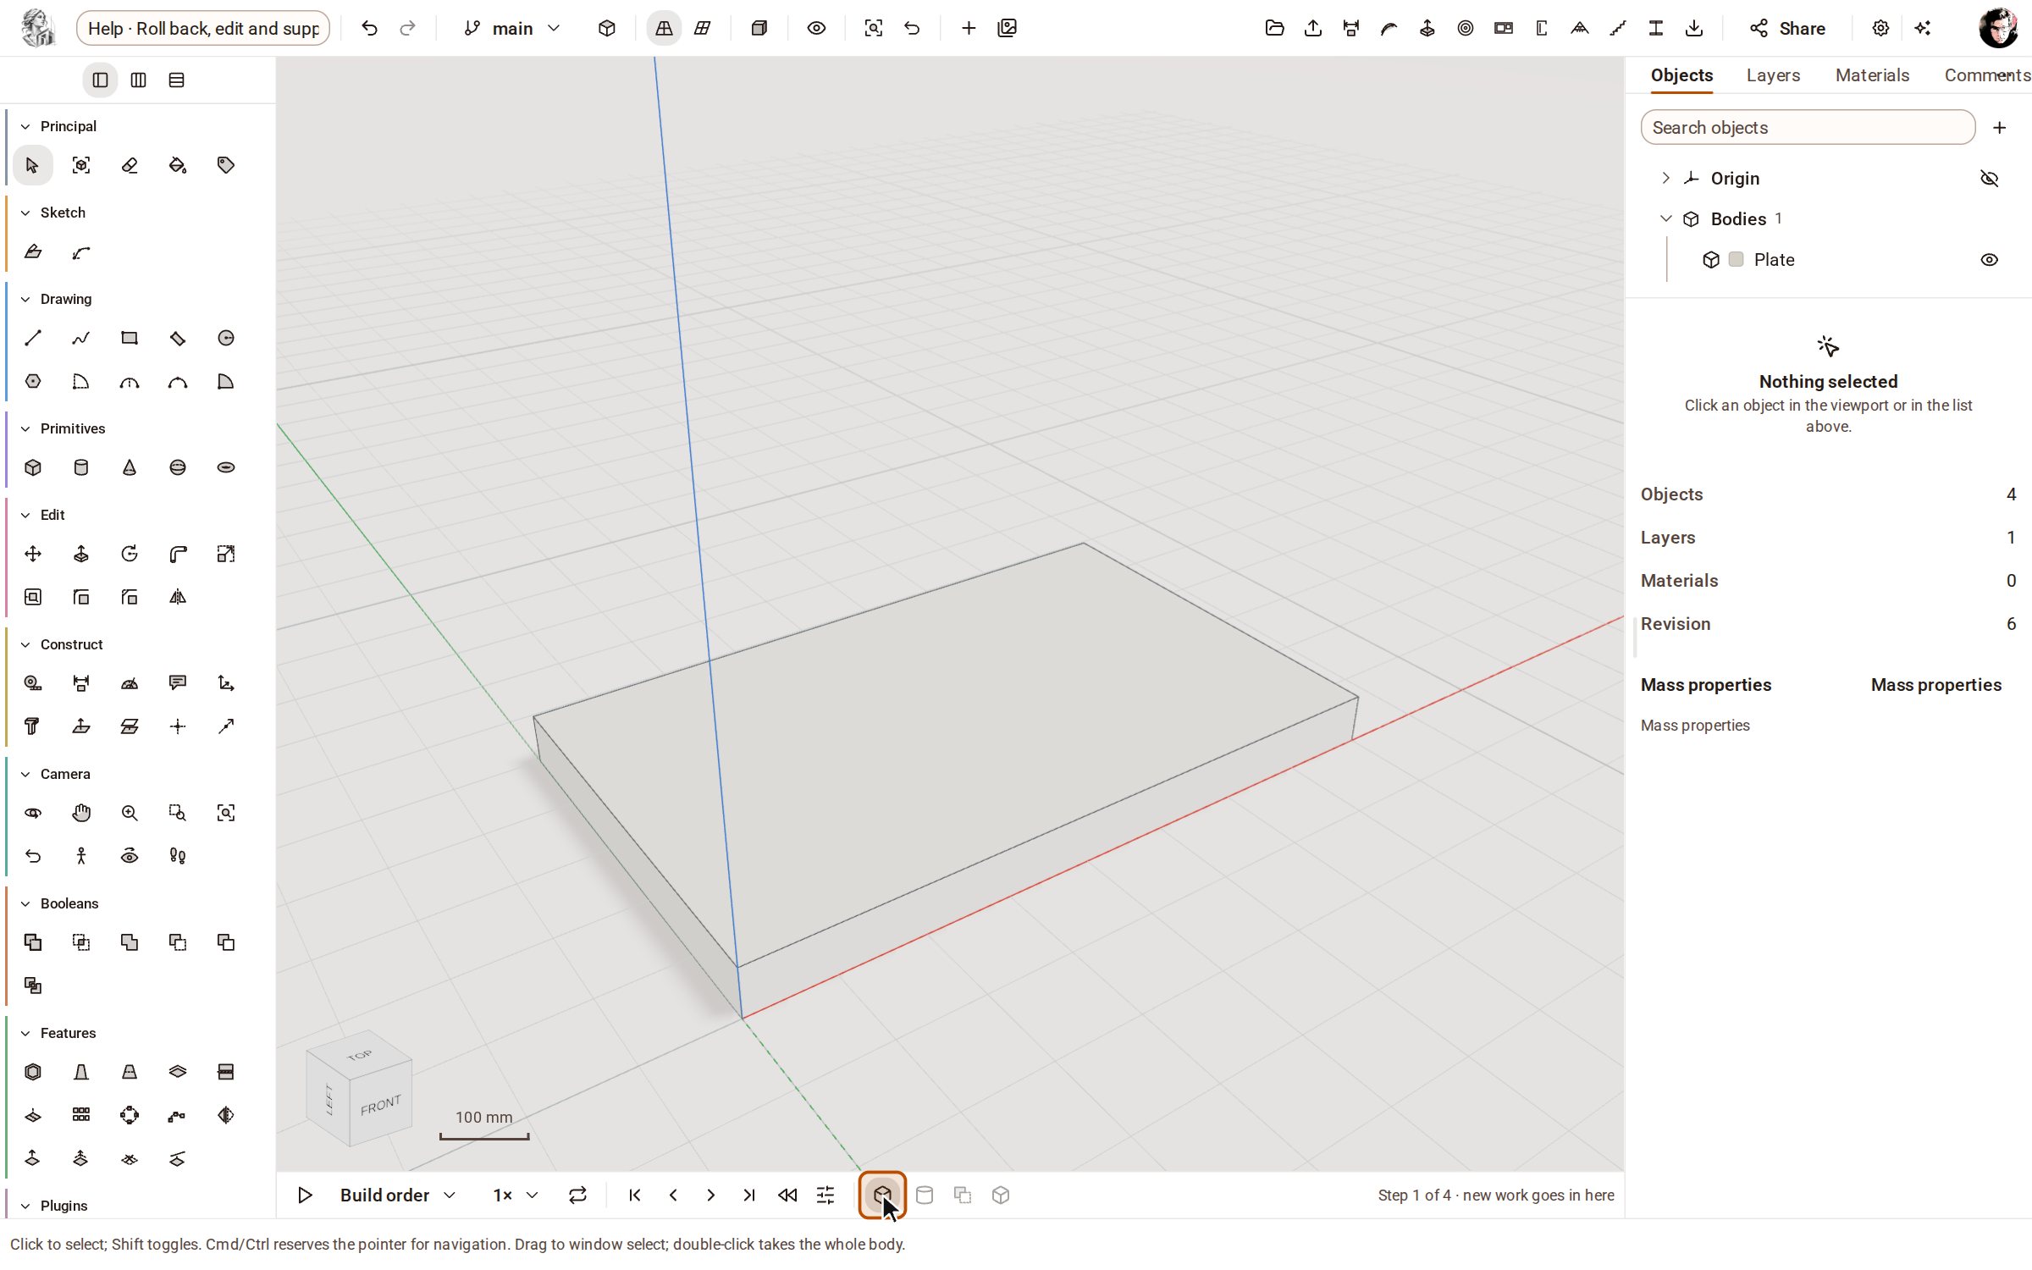Switch to single-column sidebar layout
The image size is (2032, 1270).
pyautogui.click(x=100, y=80)
